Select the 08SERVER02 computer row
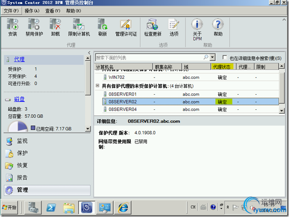This screenshot has width=289, height=217. [x=190, y=102]
